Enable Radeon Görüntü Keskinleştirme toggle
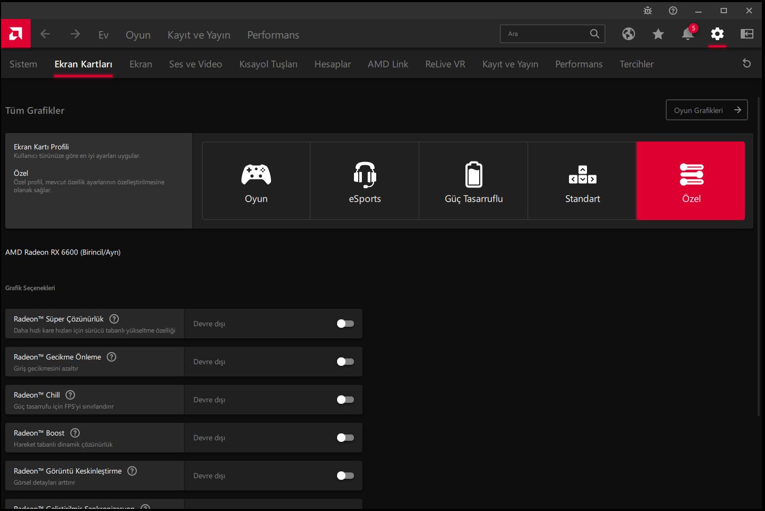 [x=346, y=476]
